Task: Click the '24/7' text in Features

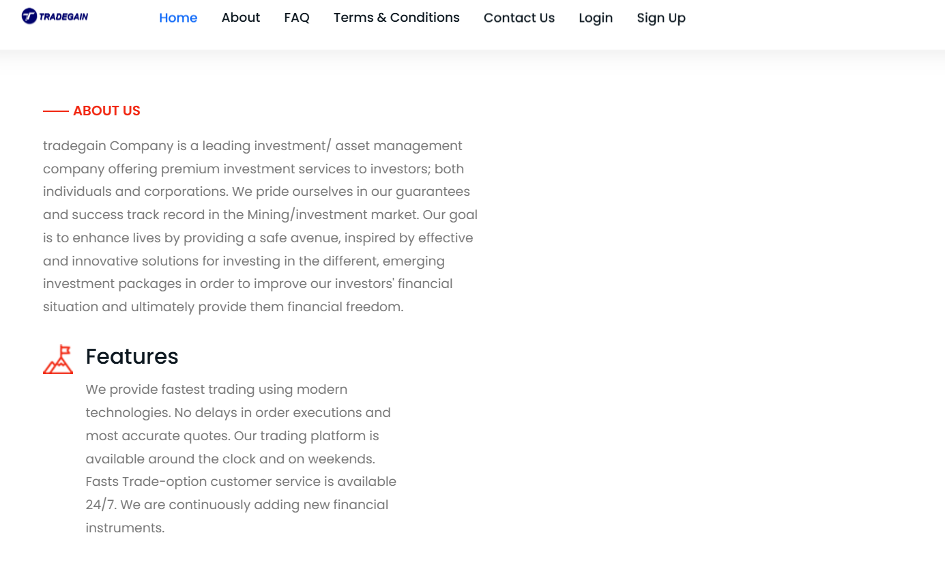Action: (x=100, y=504)
